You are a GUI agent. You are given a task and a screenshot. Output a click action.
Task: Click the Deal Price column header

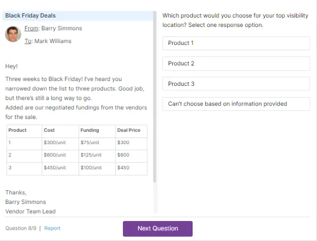click(129, 130)
